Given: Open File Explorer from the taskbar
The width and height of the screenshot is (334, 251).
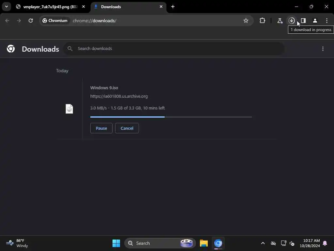Looking at the screenshot, I should [x=204, y=243].
